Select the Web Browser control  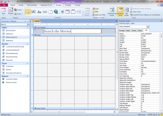click(62, 12)
